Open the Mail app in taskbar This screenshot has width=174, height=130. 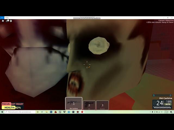69,112
